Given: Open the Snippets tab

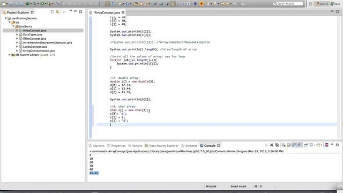Looking at the screenshot, I should point(189,145).
